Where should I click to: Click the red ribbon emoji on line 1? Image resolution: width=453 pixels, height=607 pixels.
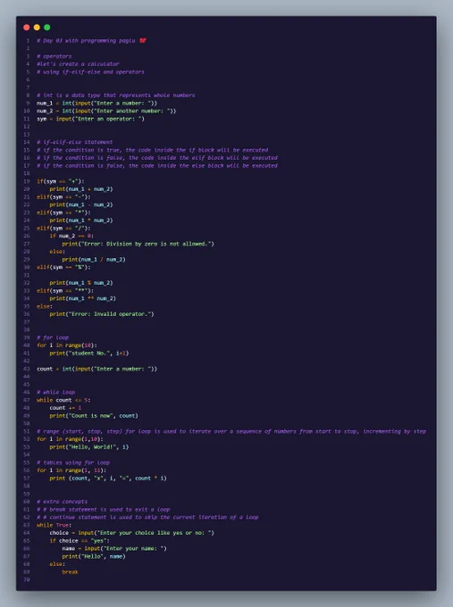coord(143,40)
